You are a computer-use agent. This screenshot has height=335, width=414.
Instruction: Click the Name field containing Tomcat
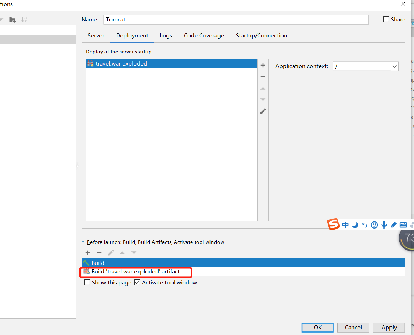click(x=236, y=20)
